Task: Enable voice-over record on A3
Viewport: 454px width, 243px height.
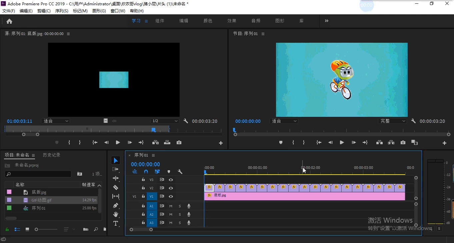Action: (x=189, y=223)
